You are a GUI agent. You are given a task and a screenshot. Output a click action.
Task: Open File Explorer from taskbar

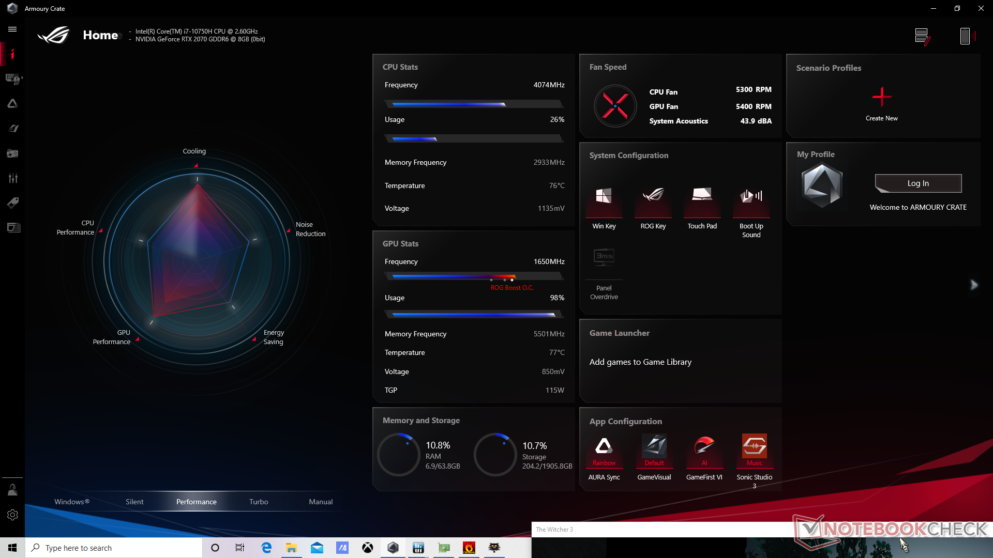292,548
